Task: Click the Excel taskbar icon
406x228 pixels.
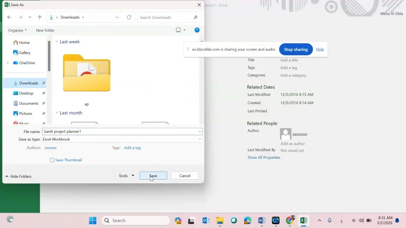Action: tap(304, 220)
